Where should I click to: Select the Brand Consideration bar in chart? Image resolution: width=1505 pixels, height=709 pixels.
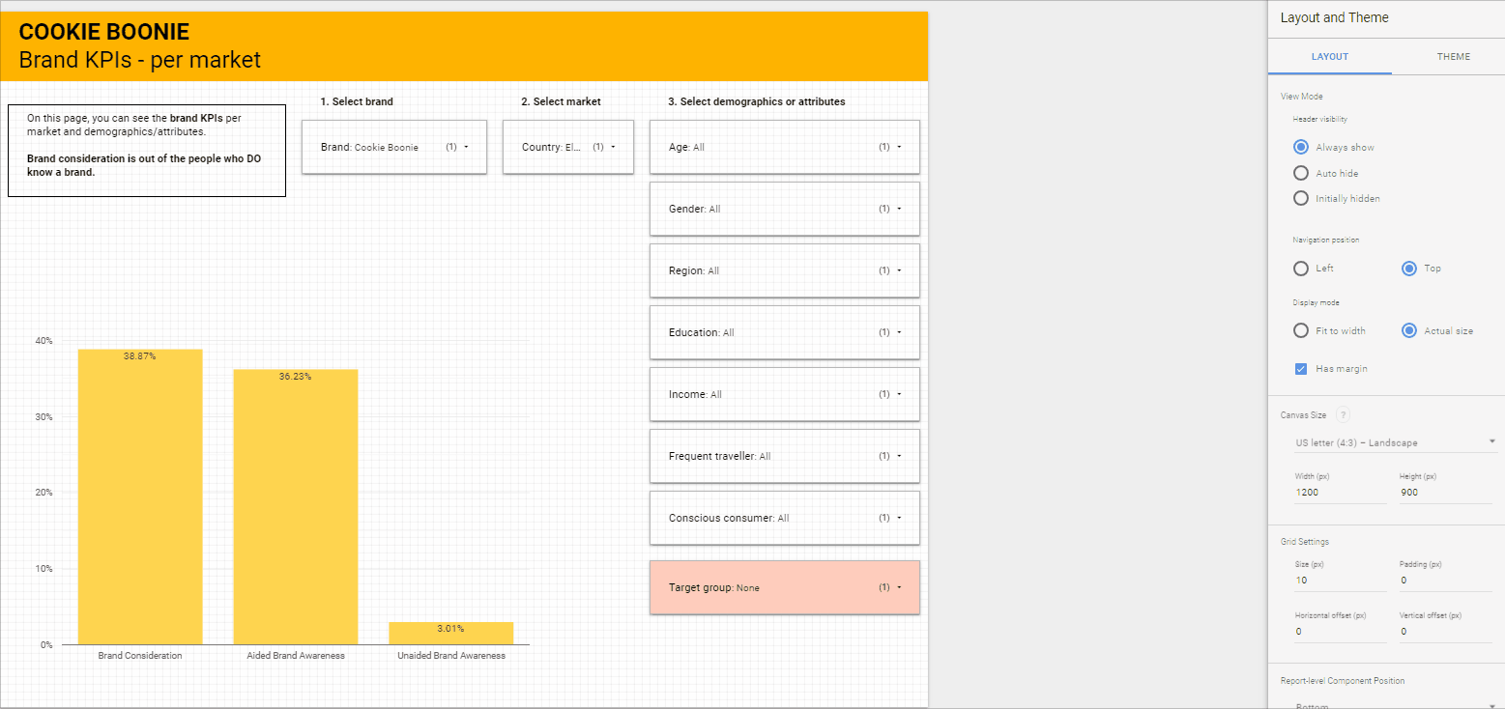[140, 496]
